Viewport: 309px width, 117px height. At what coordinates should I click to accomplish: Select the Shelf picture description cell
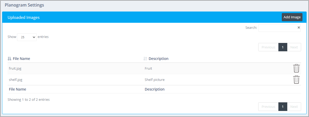pyautogui.click(x=217, y=80)
